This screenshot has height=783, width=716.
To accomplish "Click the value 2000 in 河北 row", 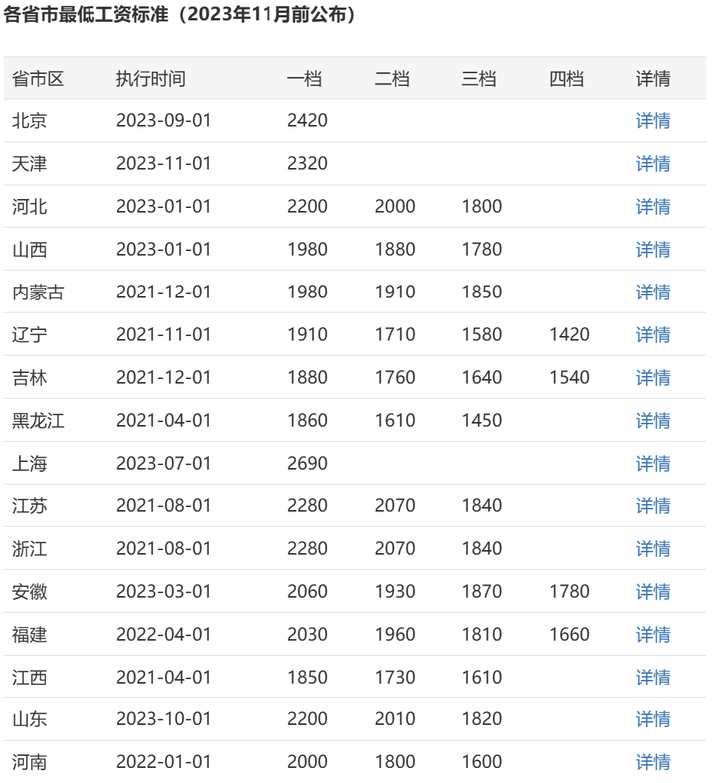I will [x=395, y=206].
